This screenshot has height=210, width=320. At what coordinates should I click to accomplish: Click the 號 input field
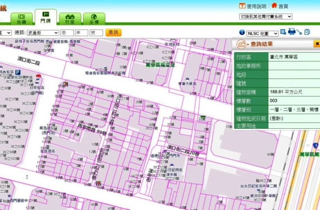click(96, 33)
